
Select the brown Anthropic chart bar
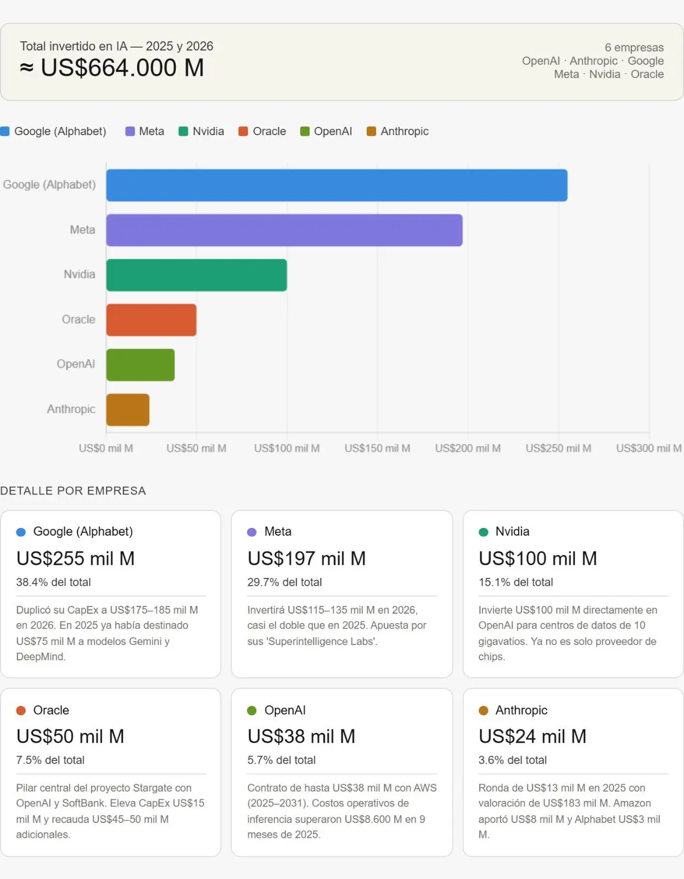tap(128, 410)
